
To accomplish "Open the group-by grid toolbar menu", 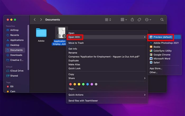I will point(123,20).
